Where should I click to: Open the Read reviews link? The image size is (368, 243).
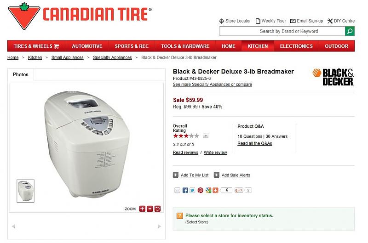coord(185,153)
